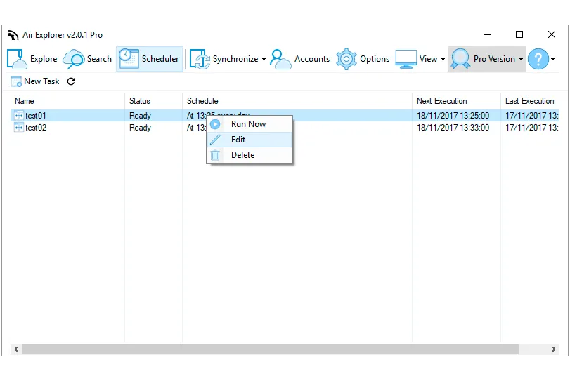Click the horizontal scrollbar right arrow

(553, 349)
